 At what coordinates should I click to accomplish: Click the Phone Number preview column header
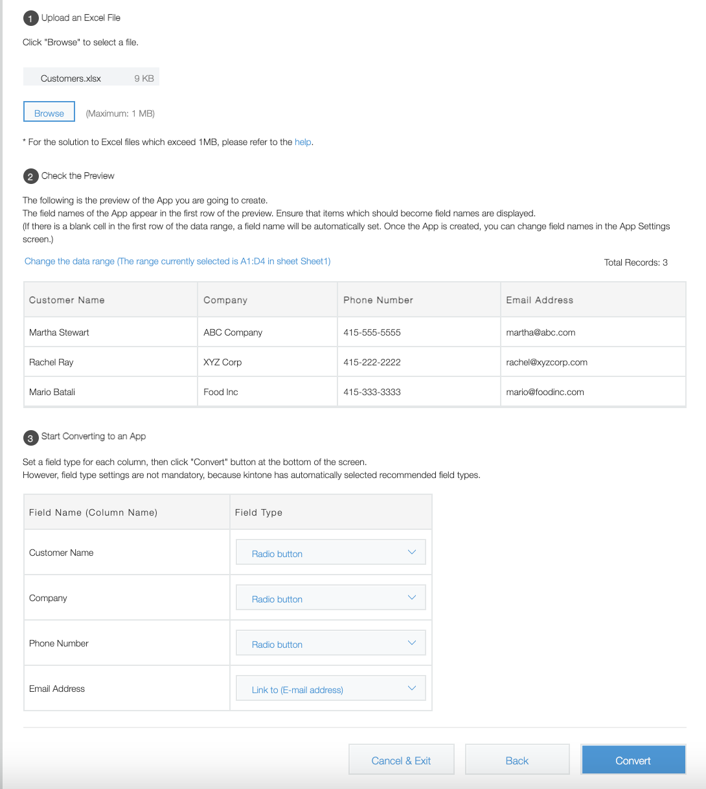[378, 300]
